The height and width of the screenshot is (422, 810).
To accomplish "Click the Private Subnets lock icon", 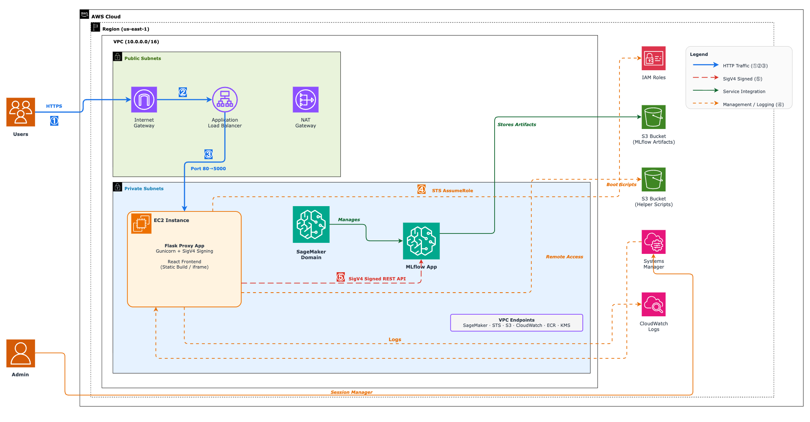I will click(118, 187).
